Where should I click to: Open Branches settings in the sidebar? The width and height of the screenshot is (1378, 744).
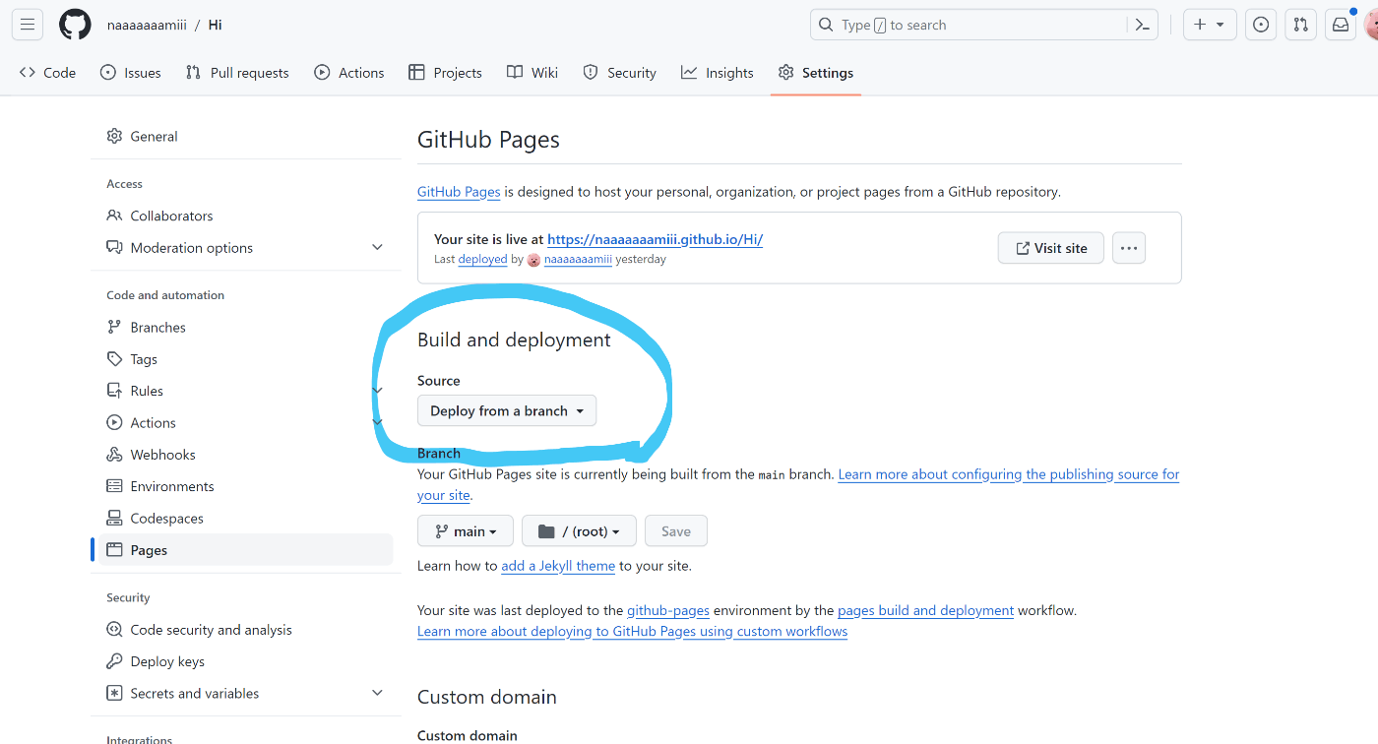coord(245,328)
